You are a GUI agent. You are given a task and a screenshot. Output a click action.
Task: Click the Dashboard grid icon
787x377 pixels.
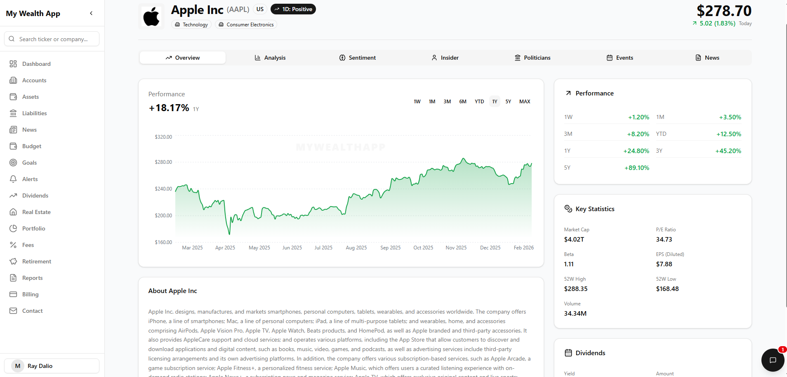13,64
